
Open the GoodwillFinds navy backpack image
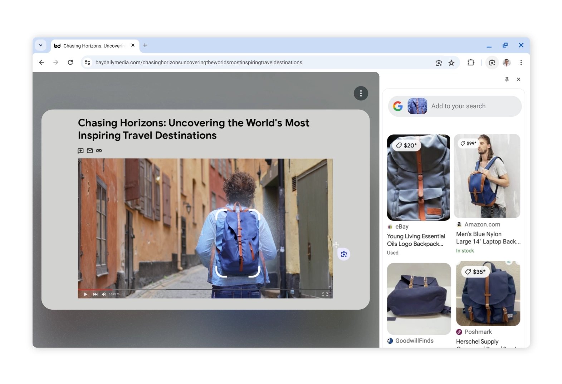pos(419,299)
